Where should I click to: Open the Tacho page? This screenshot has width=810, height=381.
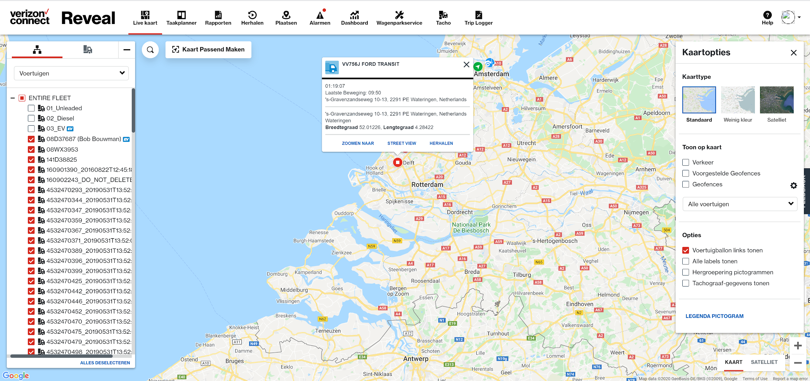pos(443,18)
